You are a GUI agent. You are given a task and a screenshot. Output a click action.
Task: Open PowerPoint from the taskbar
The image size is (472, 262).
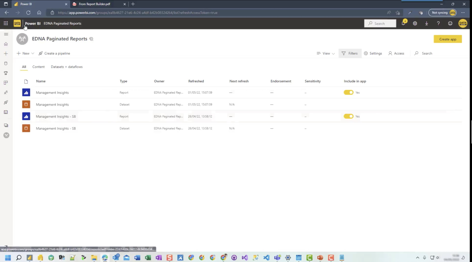pyautogui.click(x=320, y=258)
